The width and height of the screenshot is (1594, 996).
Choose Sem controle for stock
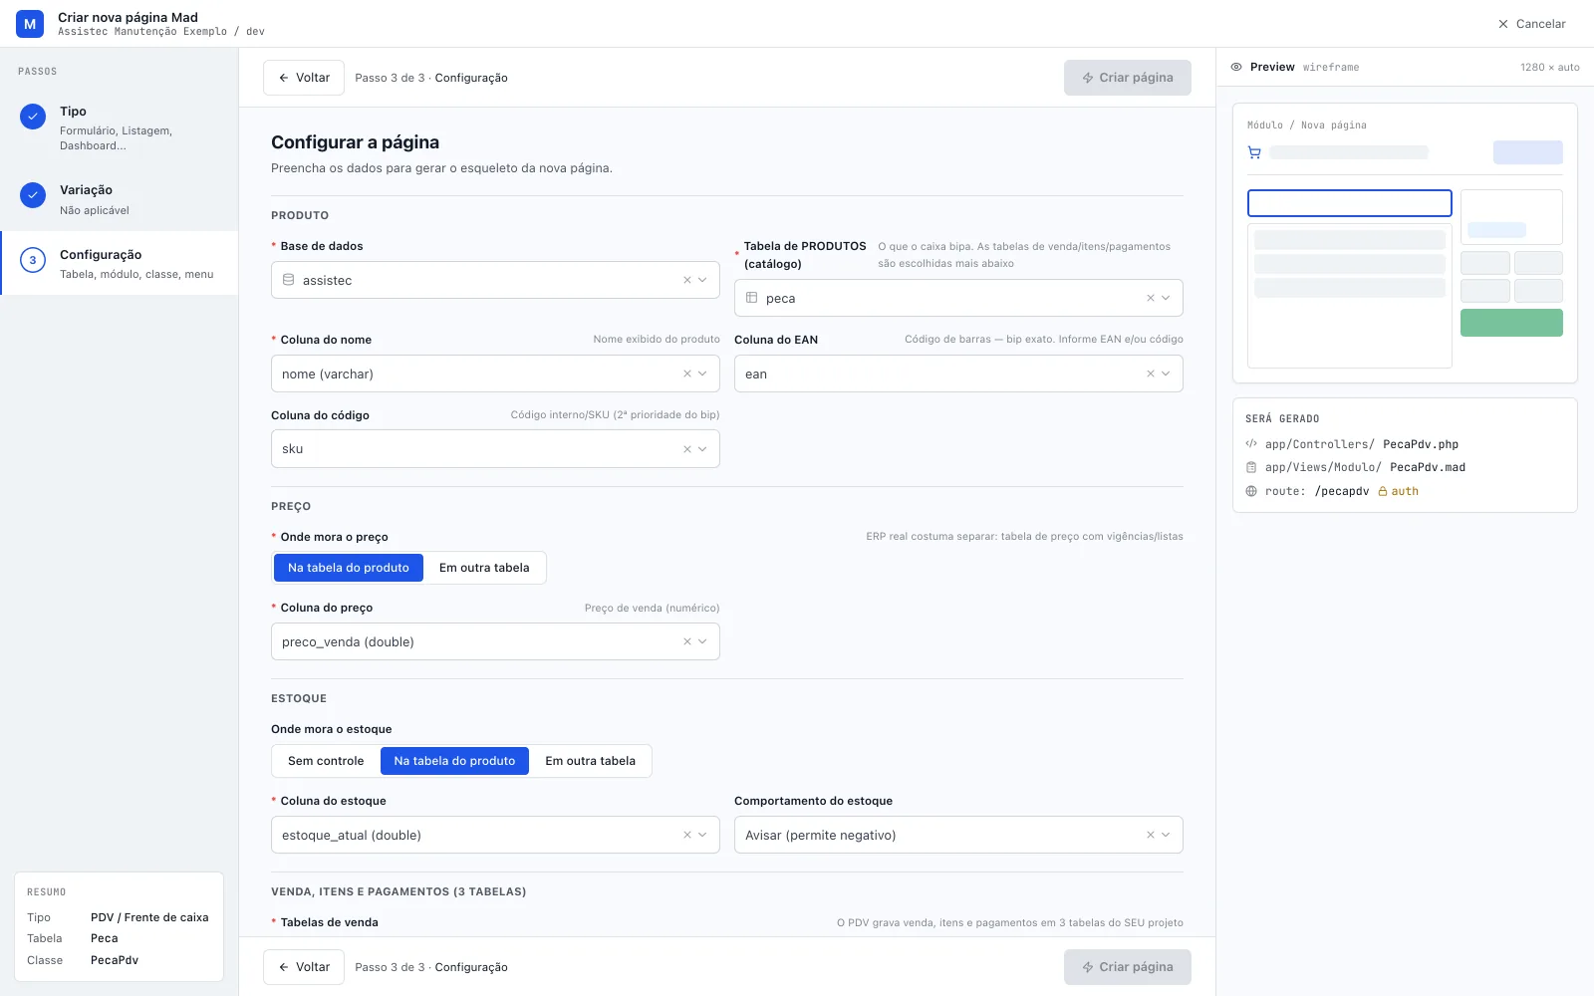click(326, 761)
